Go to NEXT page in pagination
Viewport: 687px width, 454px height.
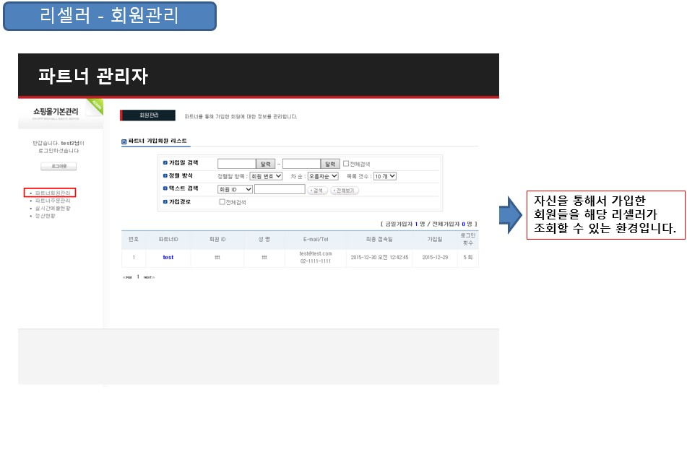coord(149,277)
